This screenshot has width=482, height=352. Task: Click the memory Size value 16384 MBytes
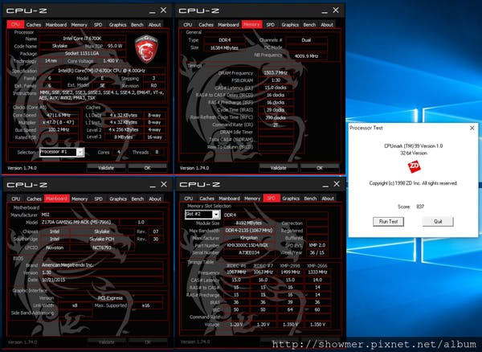point(224,48)
